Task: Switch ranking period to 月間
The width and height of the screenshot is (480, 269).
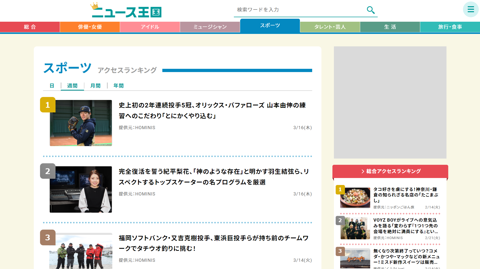Action: (x=96, y=86)
